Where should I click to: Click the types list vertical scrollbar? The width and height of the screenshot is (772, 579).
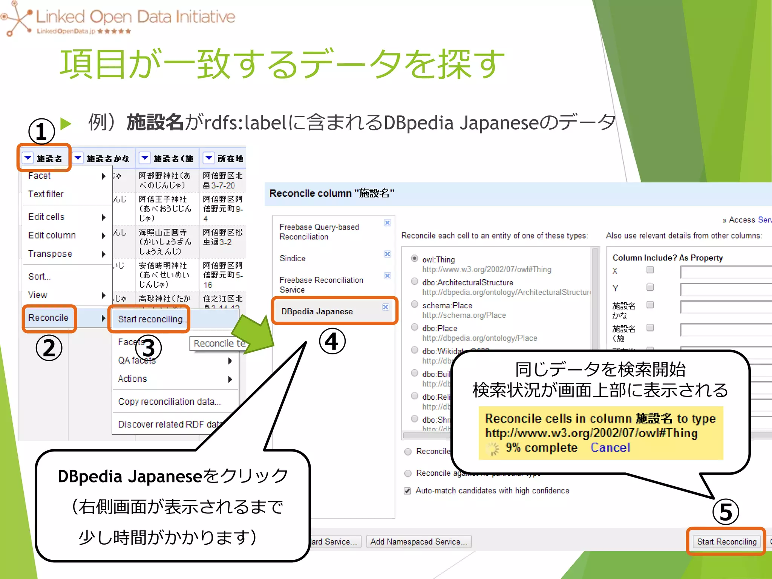click(596, 298)
